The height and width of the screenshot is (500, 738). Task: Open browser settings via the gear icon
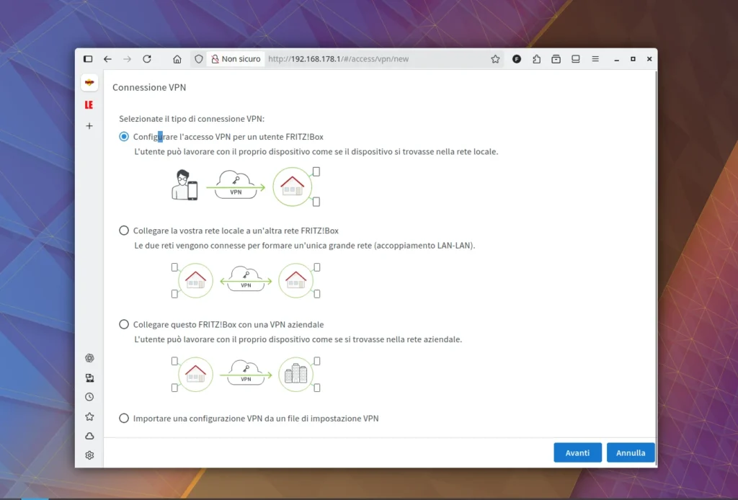click(x=89, y=455)
